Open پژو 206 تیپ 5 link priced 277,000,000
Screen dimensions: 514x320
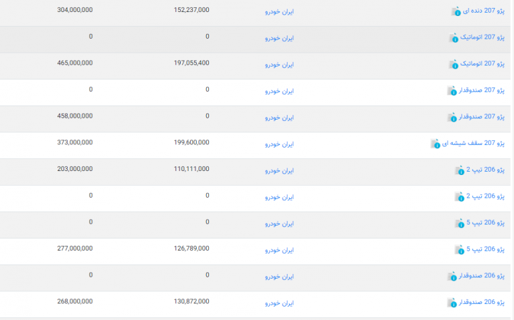(485, 249)
